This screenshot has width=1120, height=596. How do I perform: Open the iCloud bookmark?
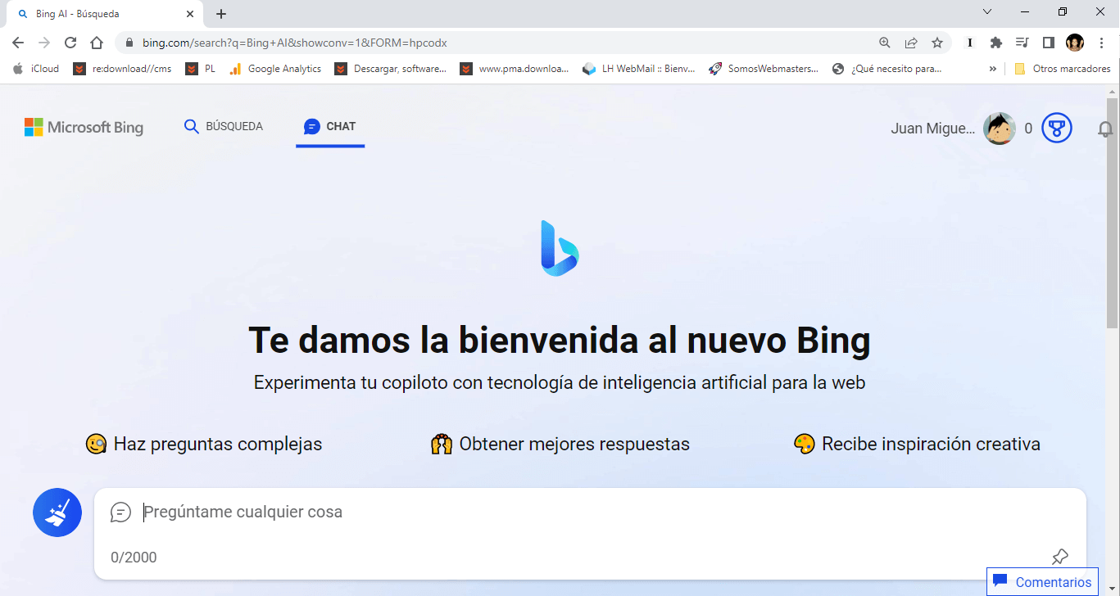(x=36, y=69)
